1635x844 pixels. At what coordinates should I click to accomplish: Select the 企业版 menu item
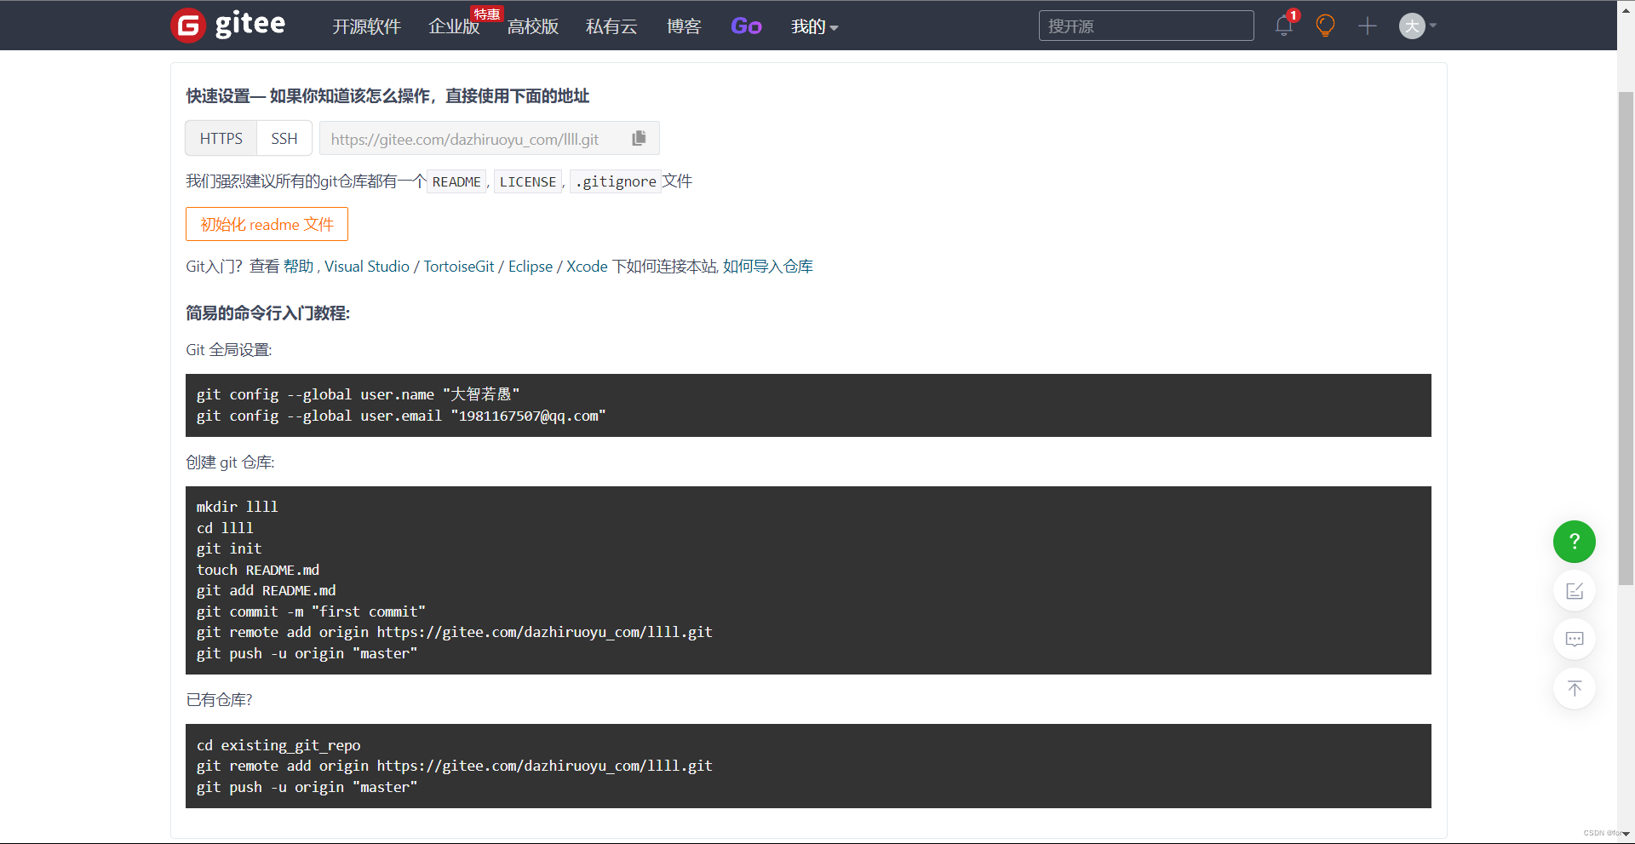coord(454,26)
